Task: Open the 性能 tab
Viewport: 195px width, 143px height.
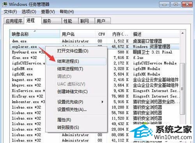Action: [70, 21]
